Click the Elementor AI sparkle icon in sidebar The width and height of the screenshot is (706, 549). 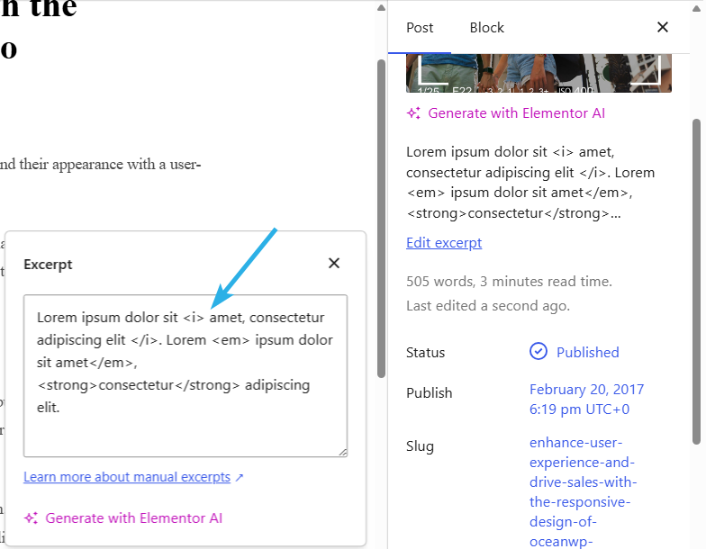[414, 113]
